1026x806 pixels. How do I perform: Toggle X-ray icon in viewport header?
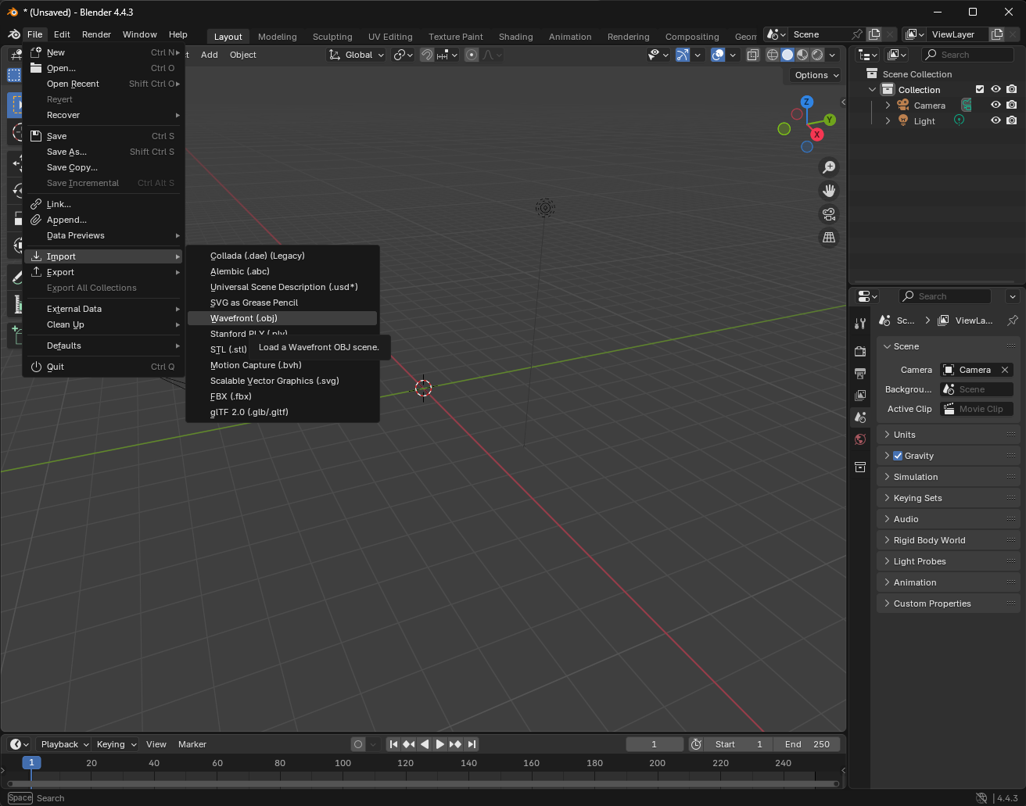[x=752, y=55]
